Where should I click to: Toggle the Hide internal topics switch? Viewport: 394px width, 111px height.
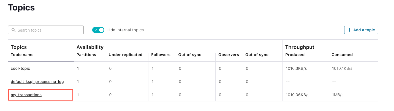pos(98,30)
